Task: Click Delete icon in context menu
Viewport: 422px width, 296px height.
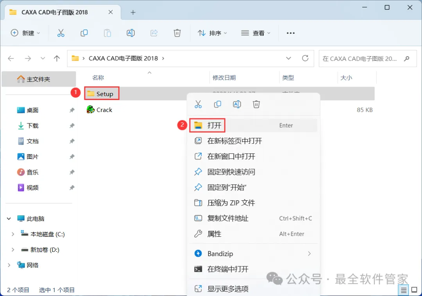Action: (256, 104)
